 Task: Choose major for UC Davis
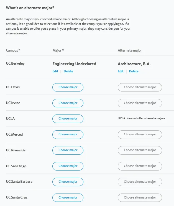68,87
